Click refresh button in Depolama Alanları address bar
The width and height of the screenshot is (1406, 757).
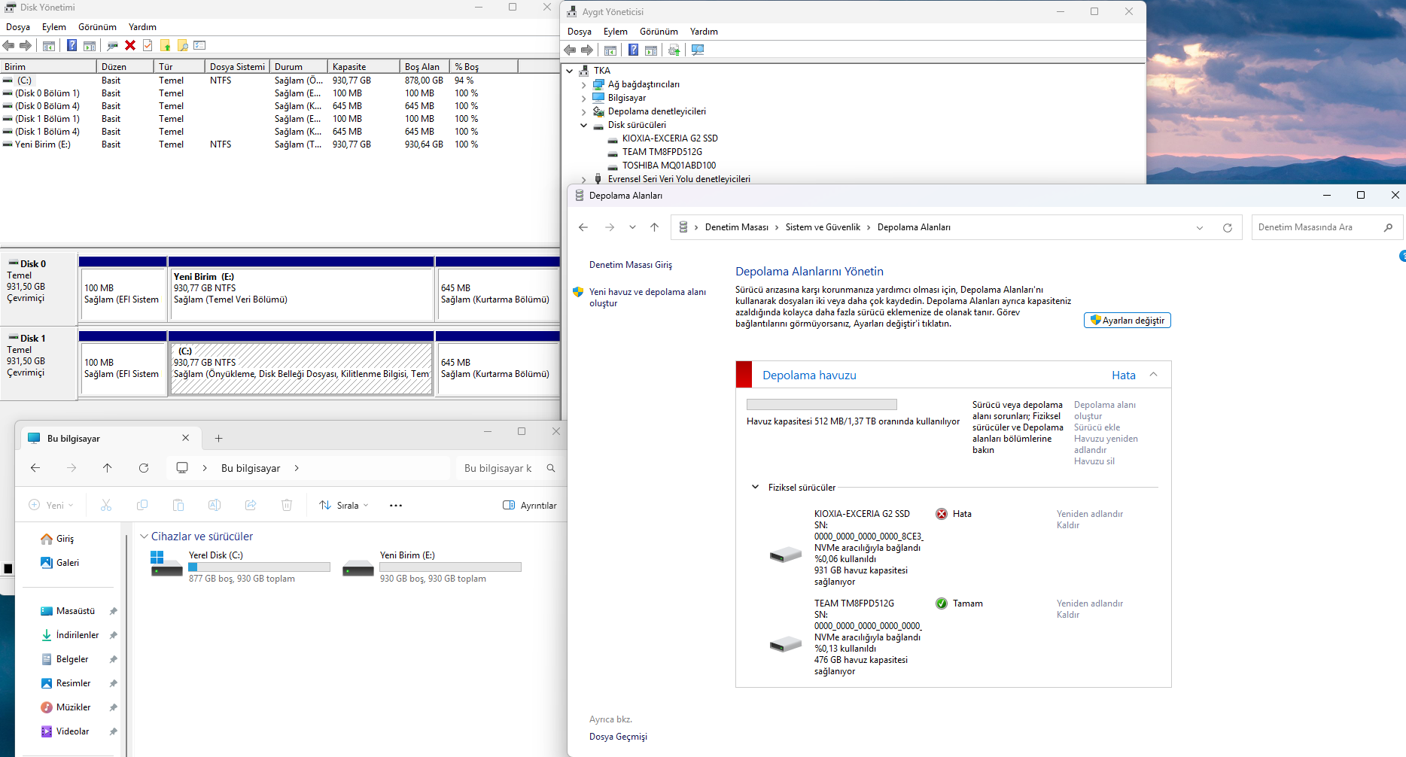[x=1228, y=227]
